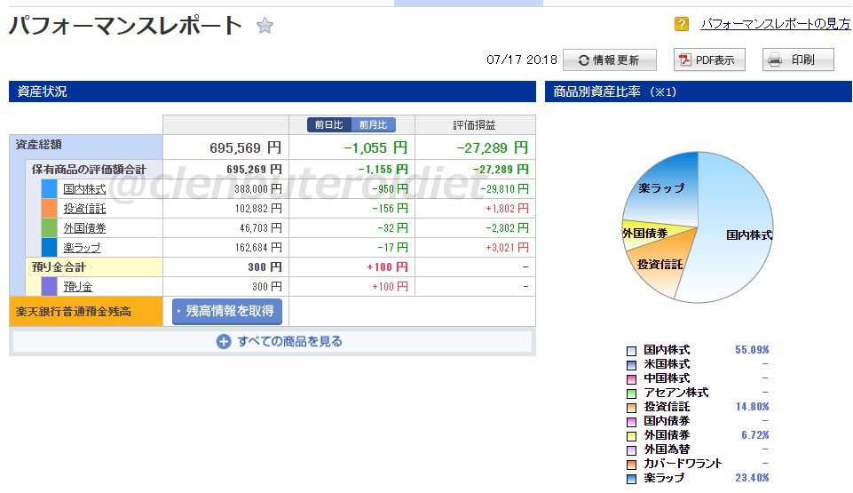Click the 預り金合計 row label

coord(59,267)
